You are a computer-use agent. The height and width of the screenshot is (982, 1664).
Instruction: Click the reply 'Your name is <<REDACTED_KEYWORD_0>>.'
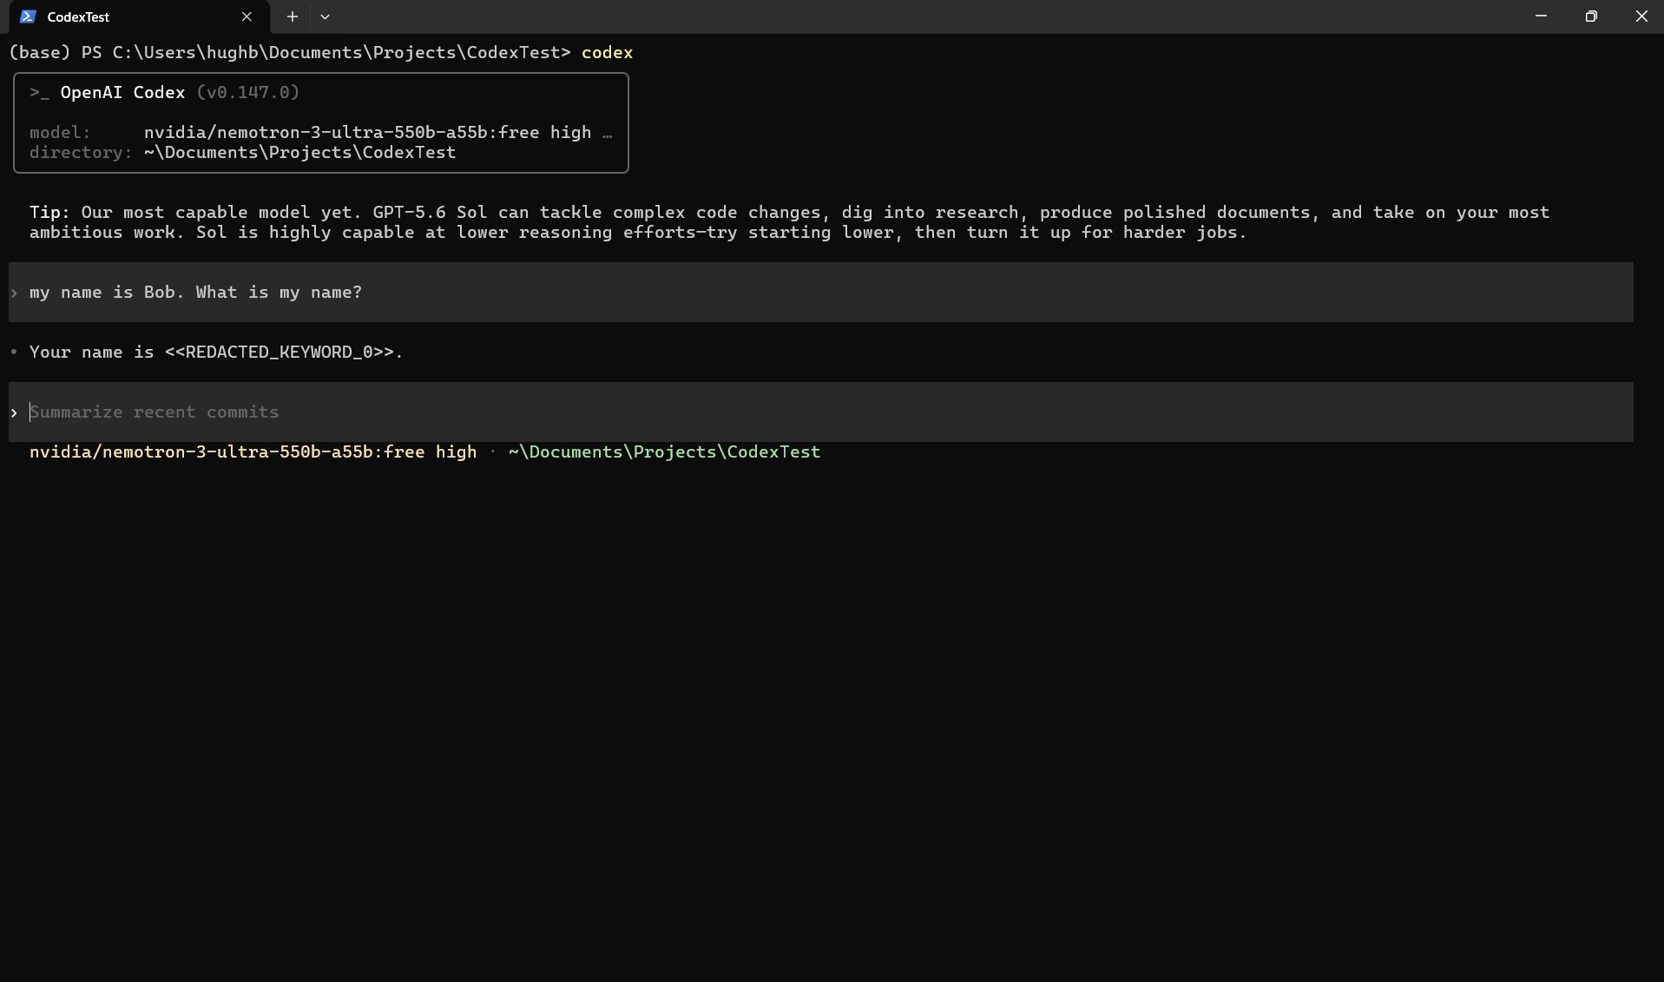click(x=216, y=353)
